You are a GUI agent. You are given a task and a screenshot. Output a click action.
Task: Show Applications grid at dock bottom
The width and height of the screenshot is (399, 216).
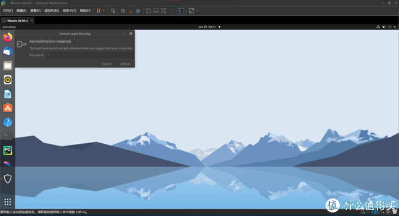pyautogui.click(x=8, y=202)
